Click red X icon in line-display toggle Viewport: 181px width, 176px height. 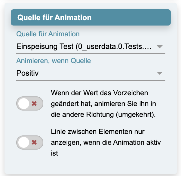pos(34,142)
